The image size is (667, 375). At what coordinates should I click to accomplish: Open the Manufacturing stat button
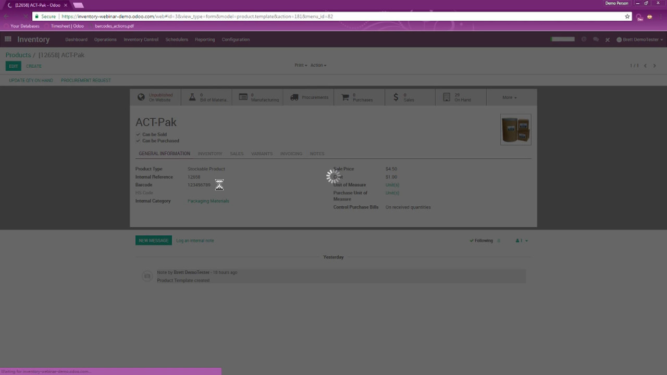257,97
